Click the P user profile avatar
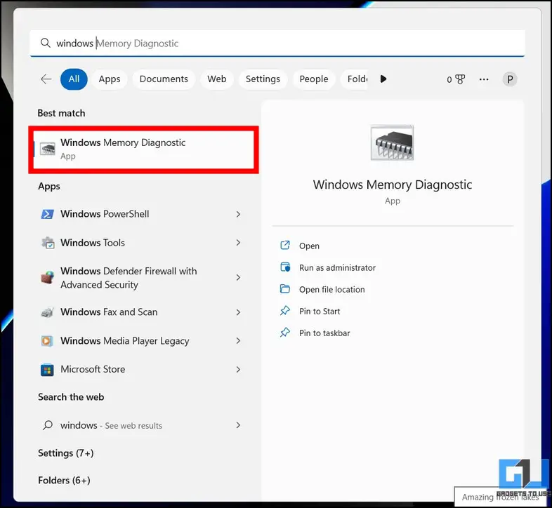 tap(510, 79)
